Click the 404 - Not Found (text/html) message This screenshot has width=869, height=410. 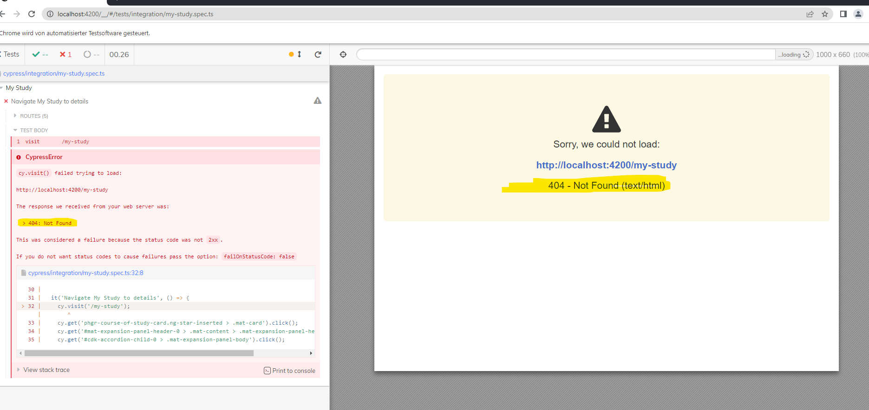click(x=606, y=186)
